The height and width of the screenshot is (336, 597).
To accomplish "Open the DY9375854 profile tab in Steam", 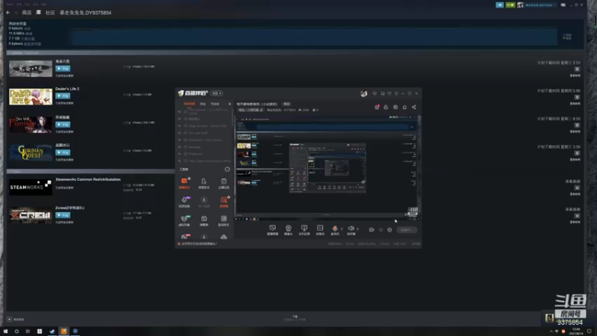I will tap(85, 13).
